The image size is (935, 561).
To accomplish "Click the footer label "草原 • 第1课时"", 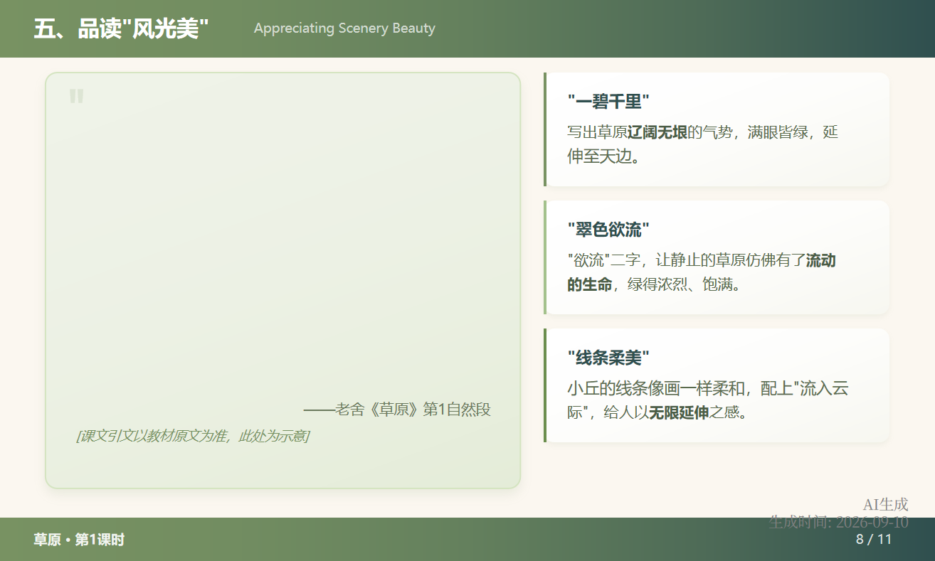I will coord(79,540).
